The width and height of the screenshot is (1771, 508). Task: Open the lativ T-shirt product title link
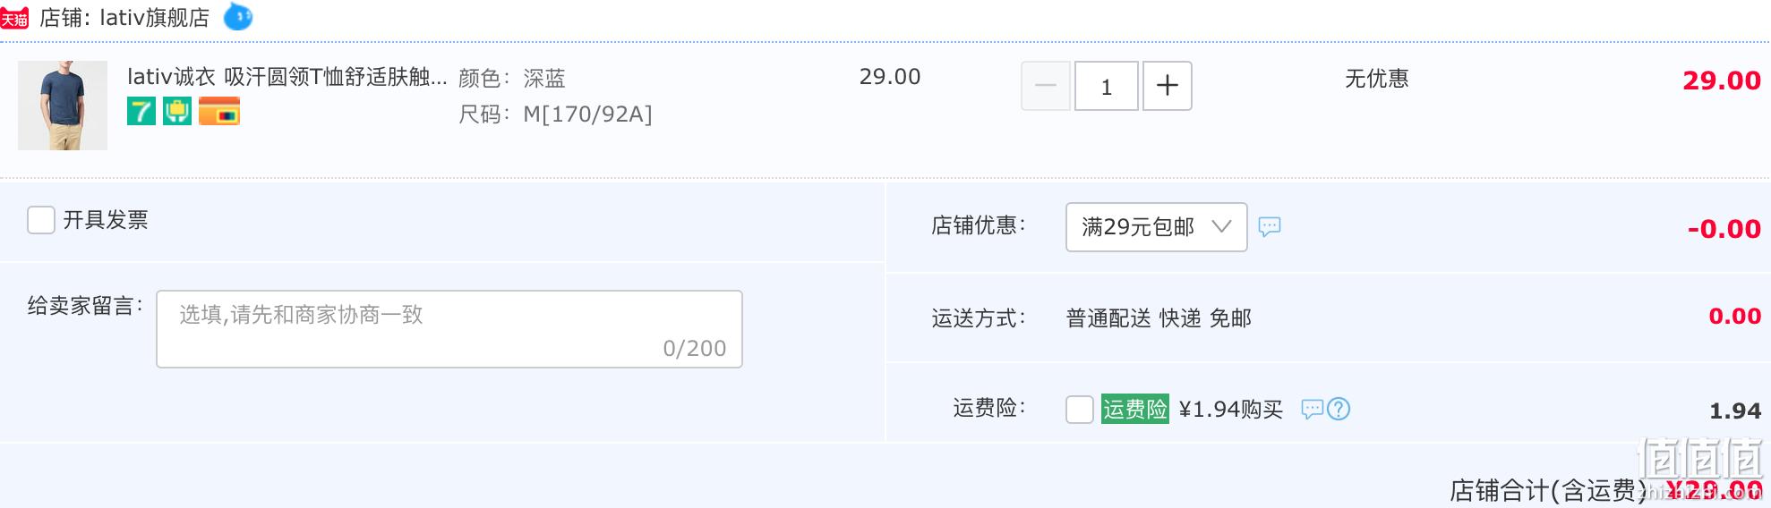(287, 77)
